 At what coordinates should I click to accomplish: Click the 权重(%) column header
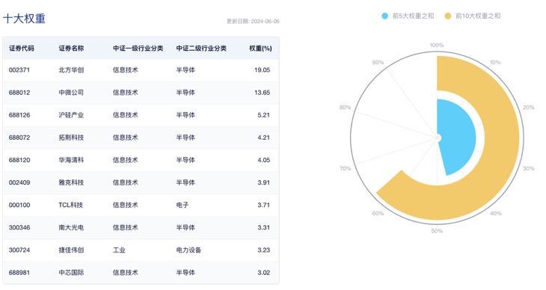point(260,49)
